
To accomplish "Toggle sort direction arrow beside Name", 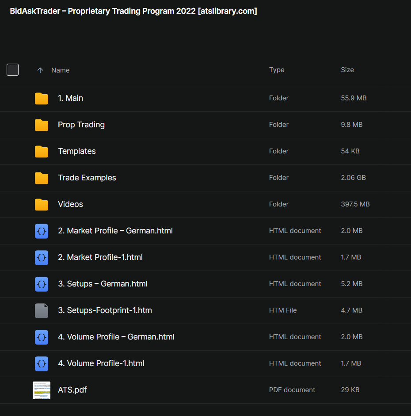I will (40, 70).
